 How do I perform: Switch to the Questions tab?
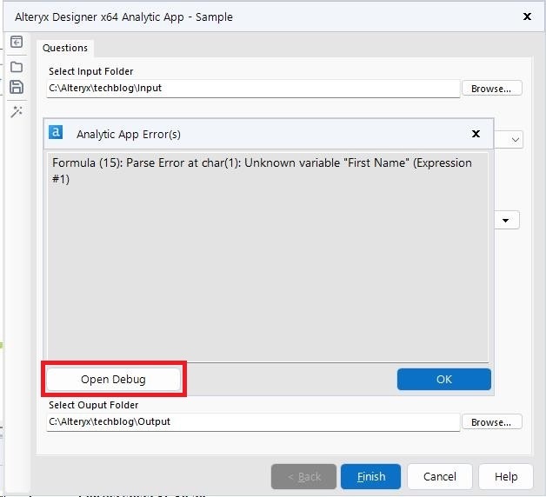coord(65,48)
